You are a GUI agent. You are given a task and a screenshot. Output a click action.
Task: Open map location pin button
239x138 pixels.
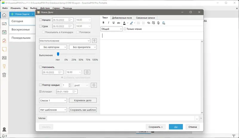[x=94, y=41]
